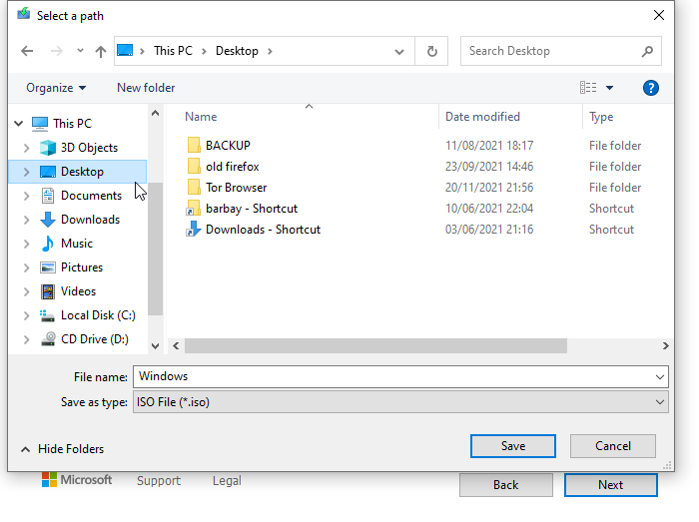699x522 pixels.
Task: Click the Videos film icon in tree
Action: (48, 291)
